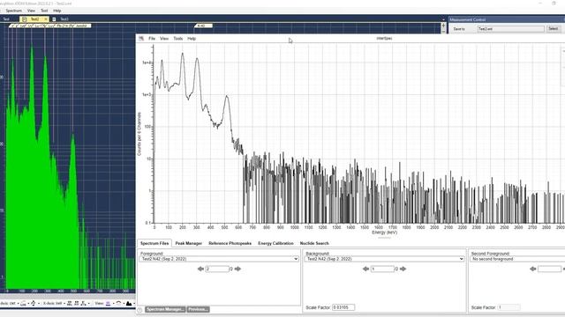Open the X-Axis keV dropdown arrow

tap(64, 304)
